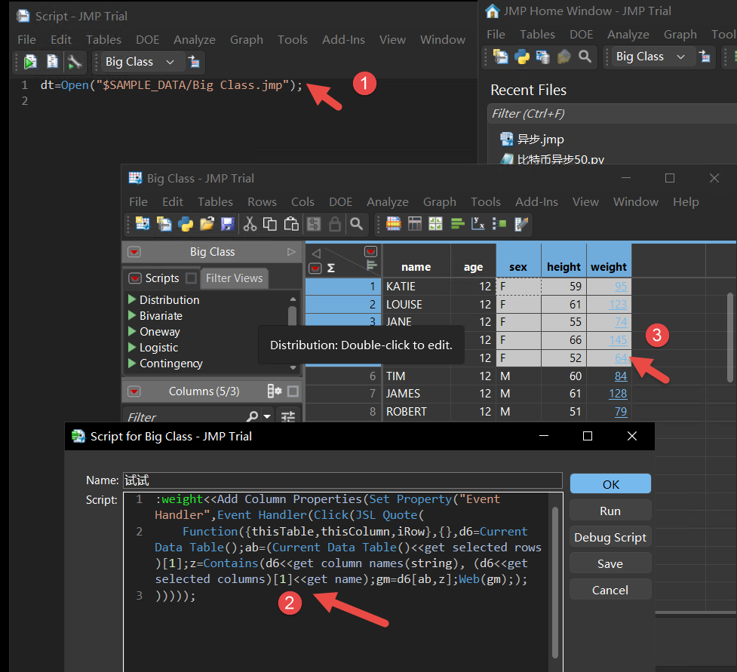
Task: Click Python script icon in Big Class toolbar
Action: click(186, 224)
